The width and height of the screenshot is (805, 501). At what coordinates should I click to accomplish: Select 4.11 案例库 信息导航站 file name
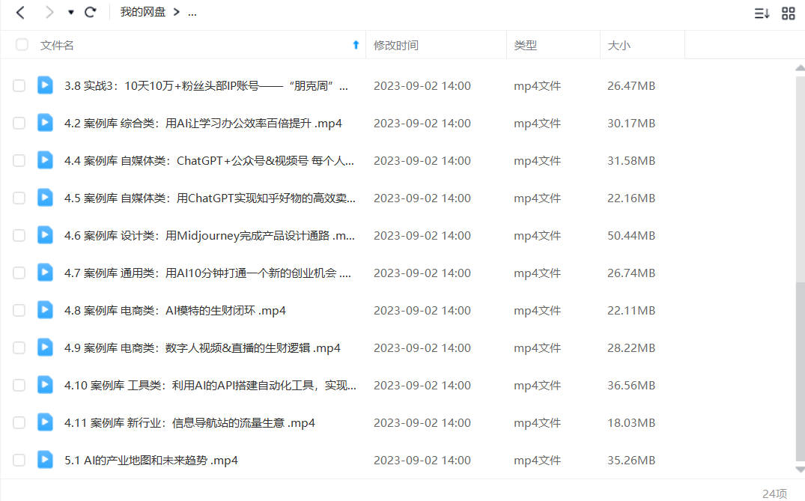point(189,423)
